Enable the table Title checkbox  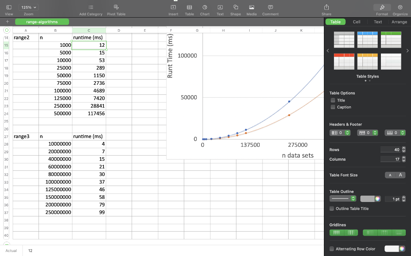(x=333, y=100)
